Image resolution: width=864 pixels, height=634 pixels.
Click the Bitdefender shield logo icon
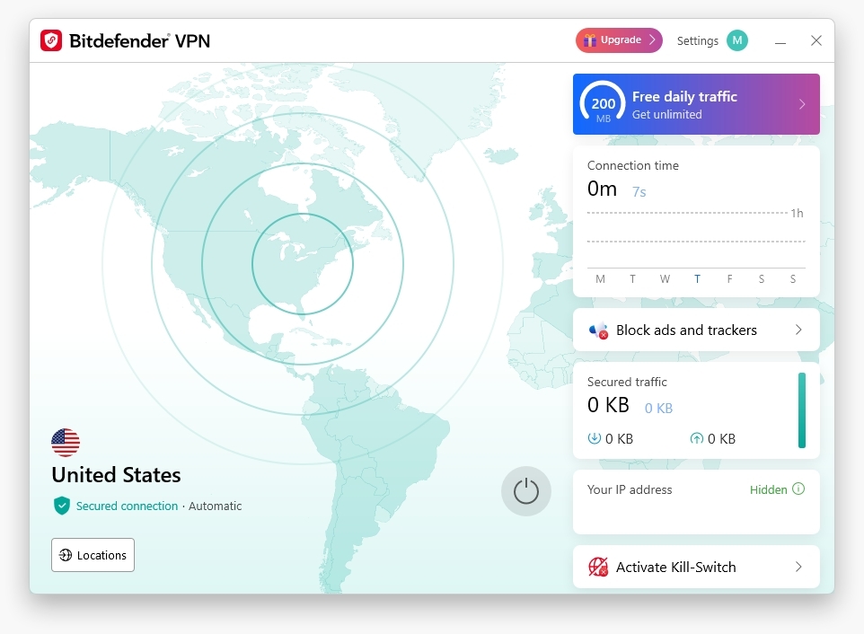[51, 40]
